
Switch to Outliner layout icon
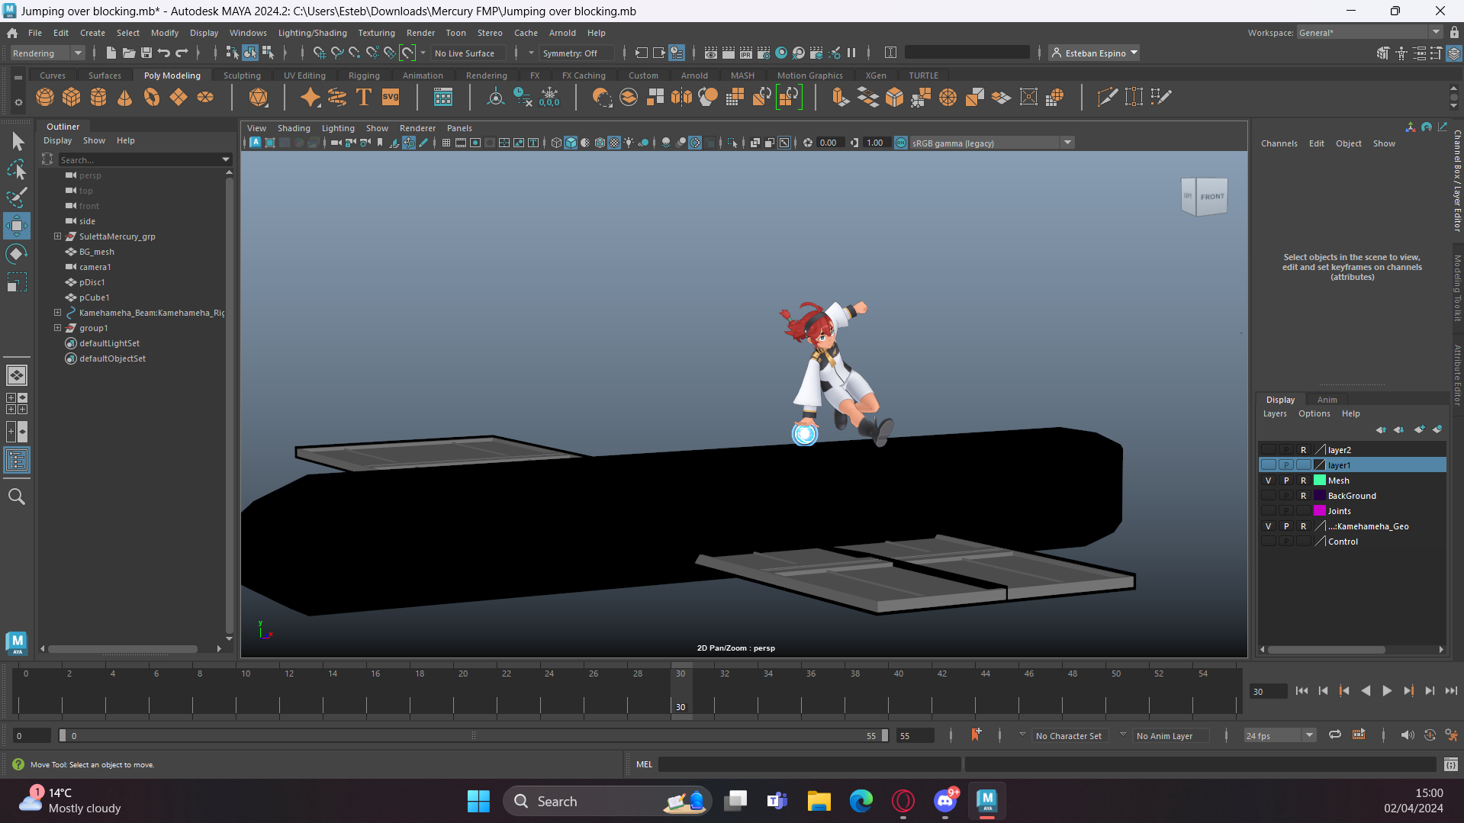point(17,460)
